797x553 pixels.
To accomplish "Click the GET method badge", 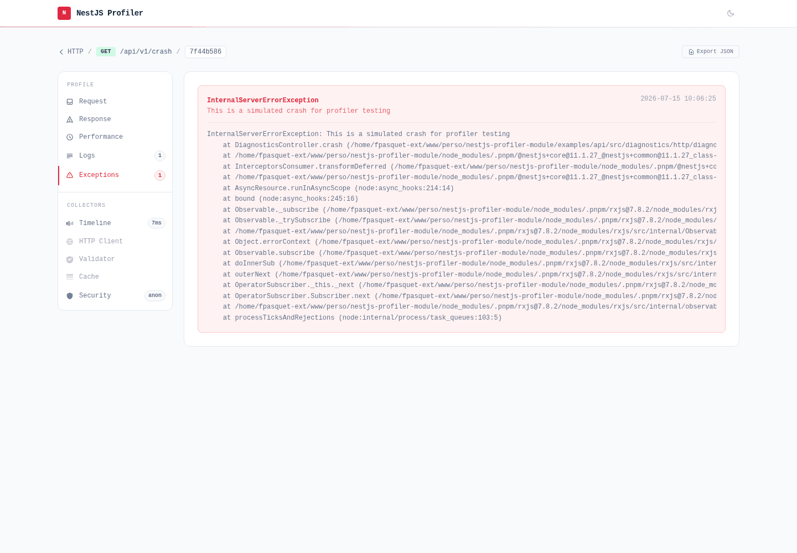I will pyautogui.click(x=106, y=52).
